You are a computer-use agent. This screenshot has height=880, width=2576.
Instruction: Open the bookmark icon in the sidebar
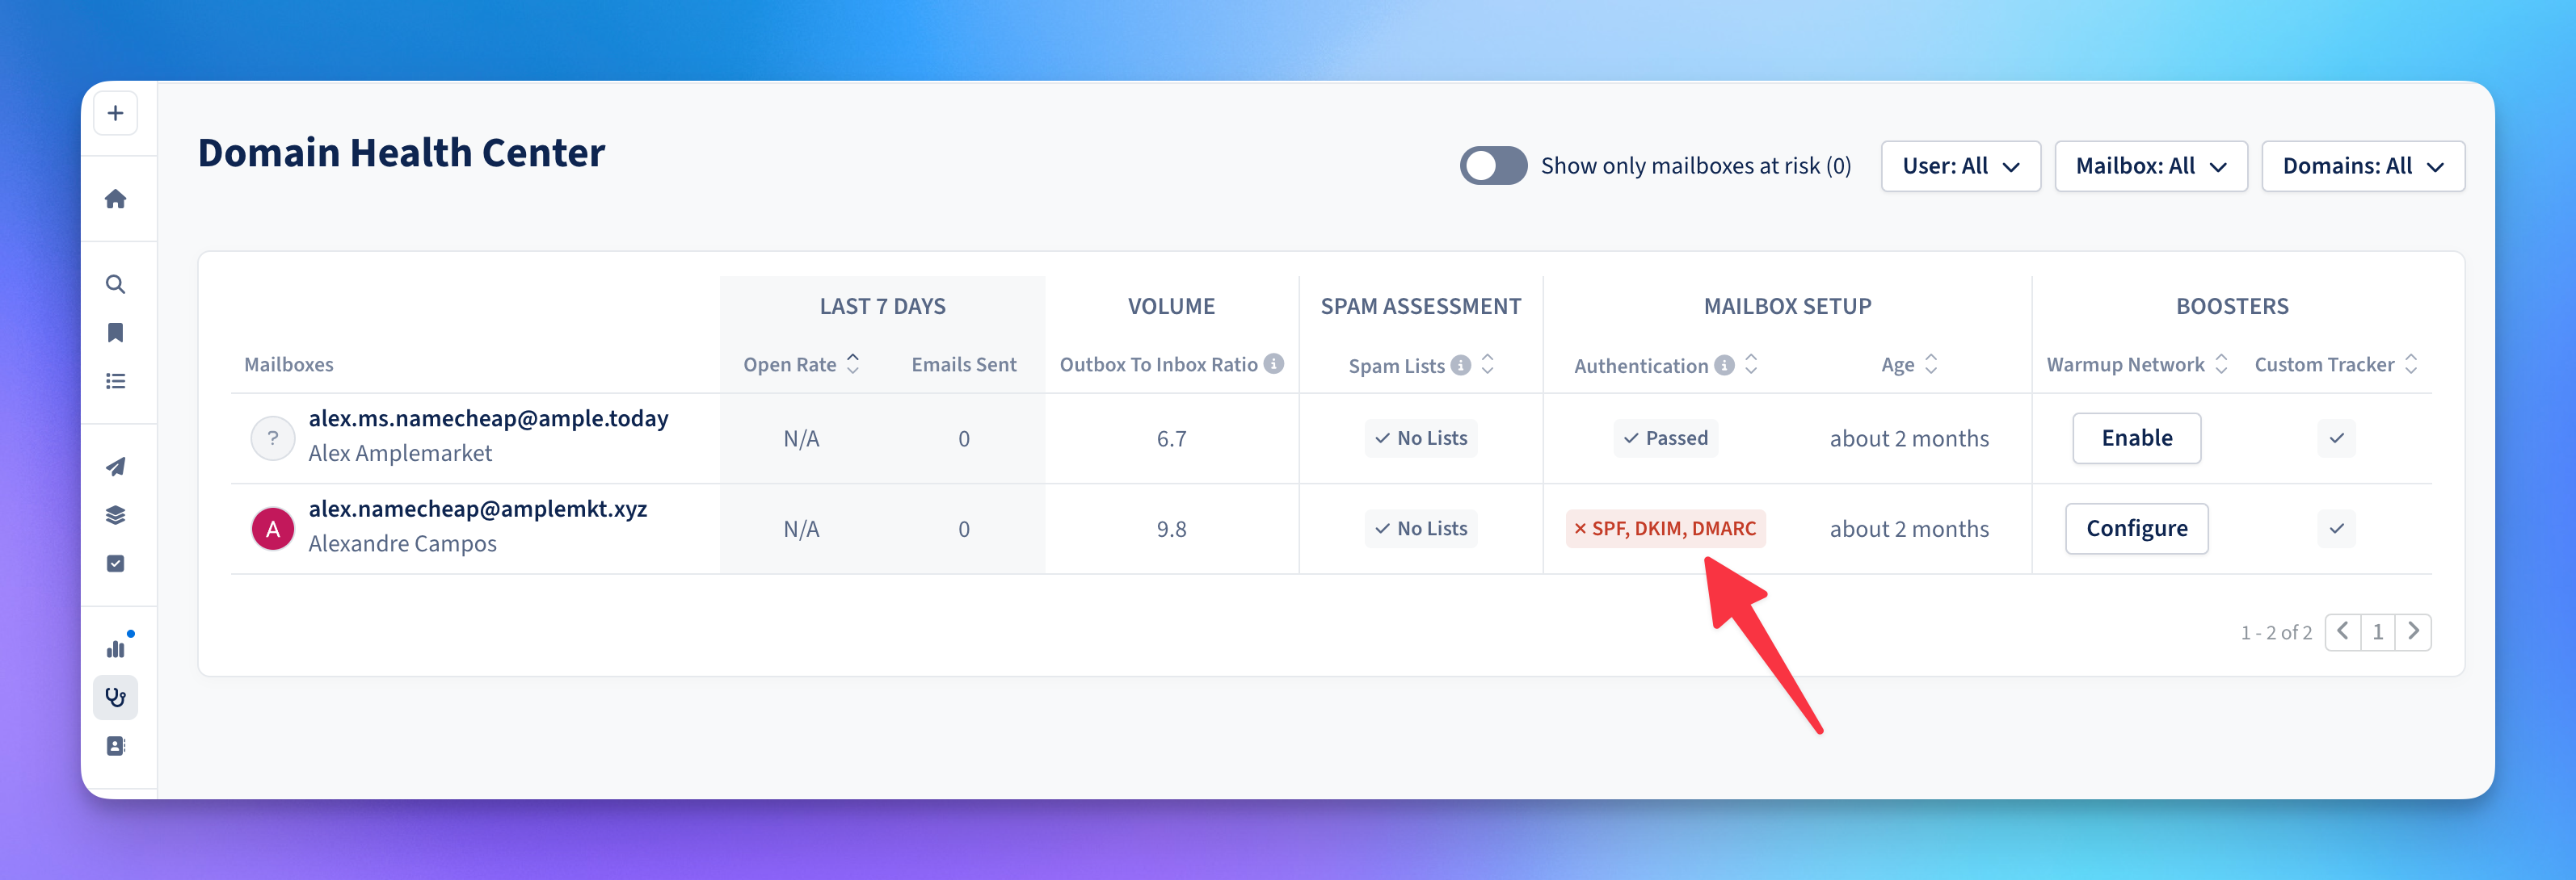(115, 333)
